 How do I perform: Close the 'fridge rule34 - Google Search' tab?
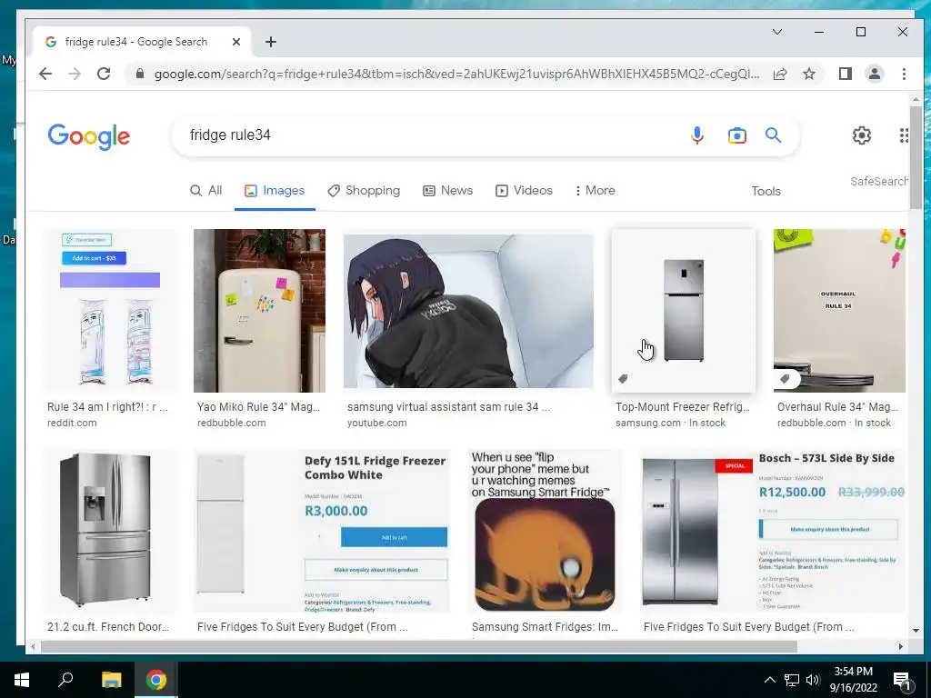235,42
